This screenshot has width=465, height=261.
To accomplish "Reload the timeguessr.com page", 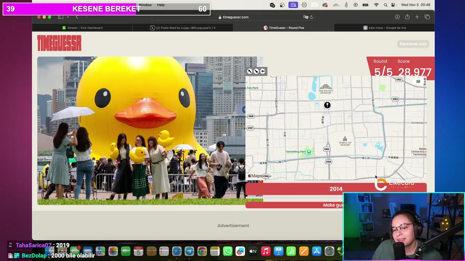I will pos(311,17).
